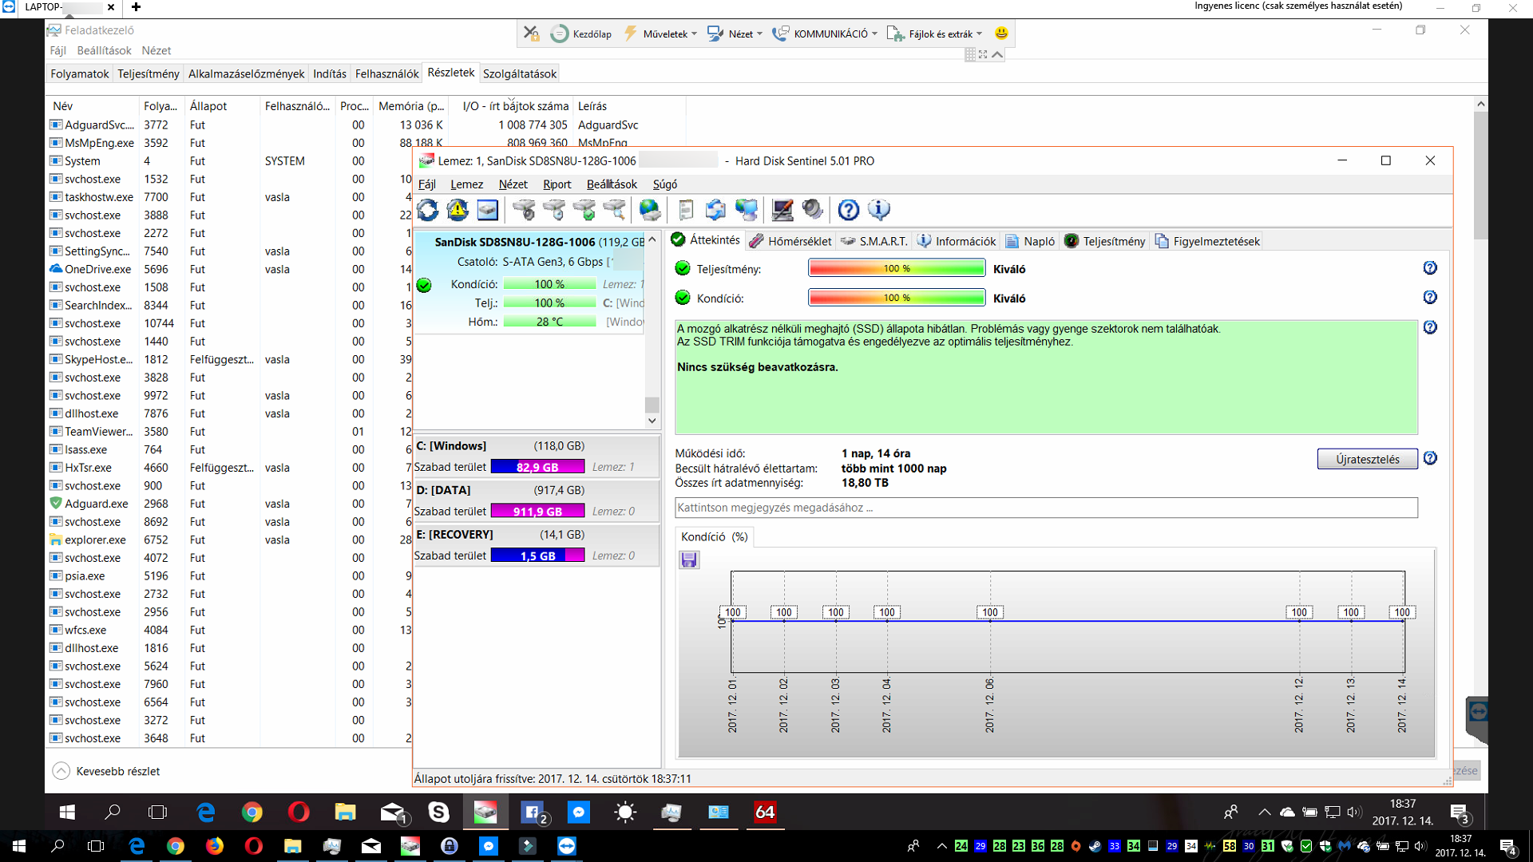Click the D: [DATA] free space bar 911,9 GB

(537, 512)
